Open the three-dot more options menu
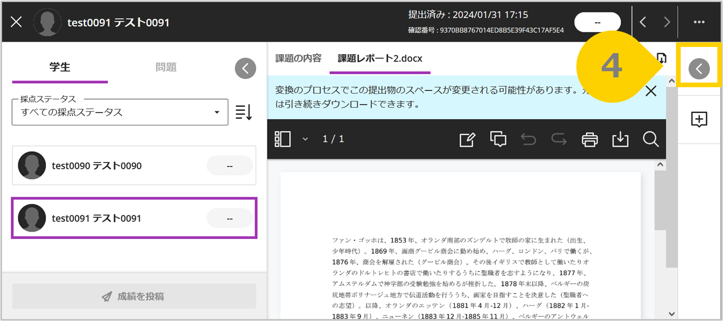The height and width of the screenshot is (321, 723). point(699,22)
